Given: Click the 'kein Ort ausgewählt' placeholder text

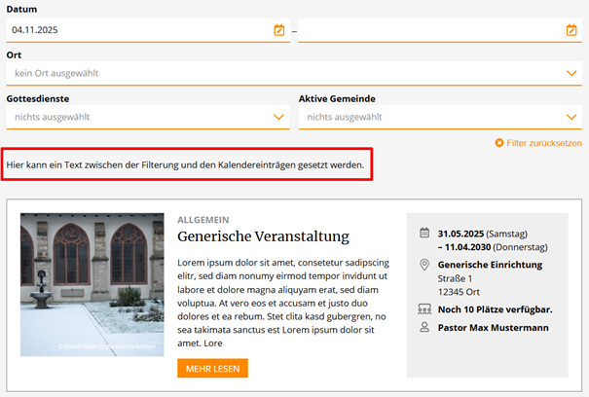Looking at the screenshot, I should [x=56, y=73].
